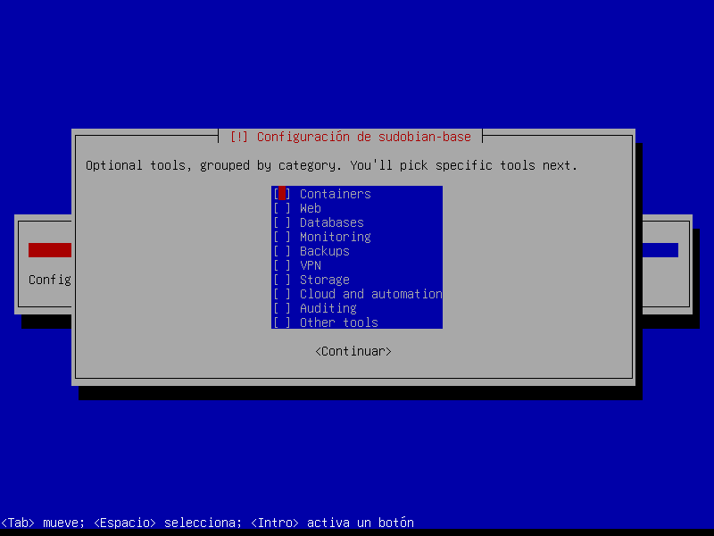Click the Optional tools description text
The height and width of the screenshot is (536, 714).
[331, 165]
